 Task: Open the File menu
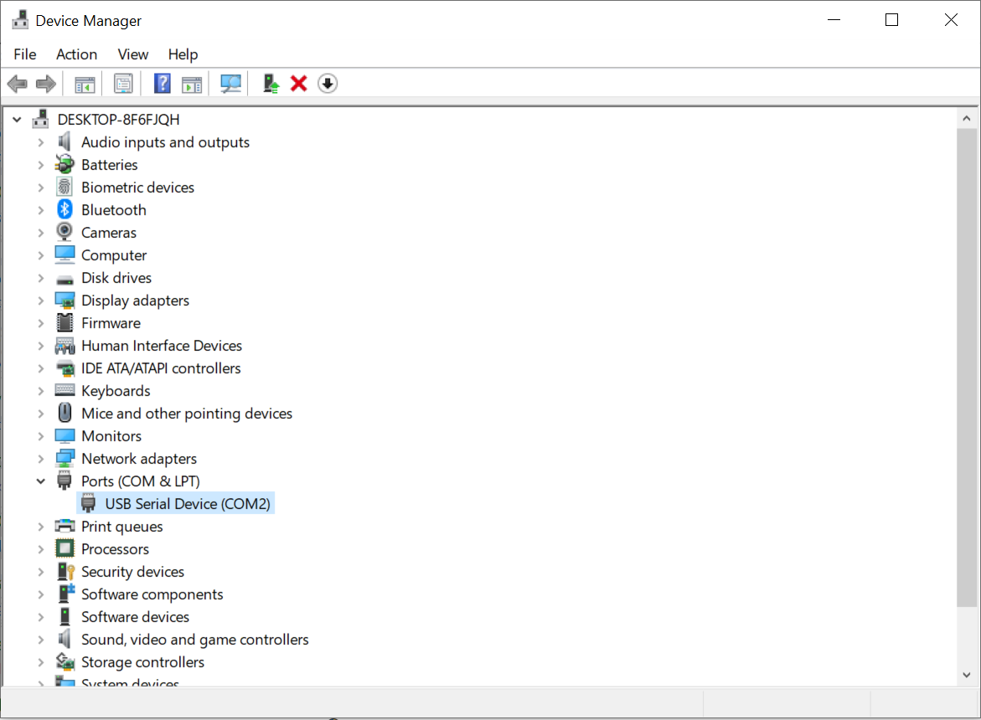tap(25, 54)
